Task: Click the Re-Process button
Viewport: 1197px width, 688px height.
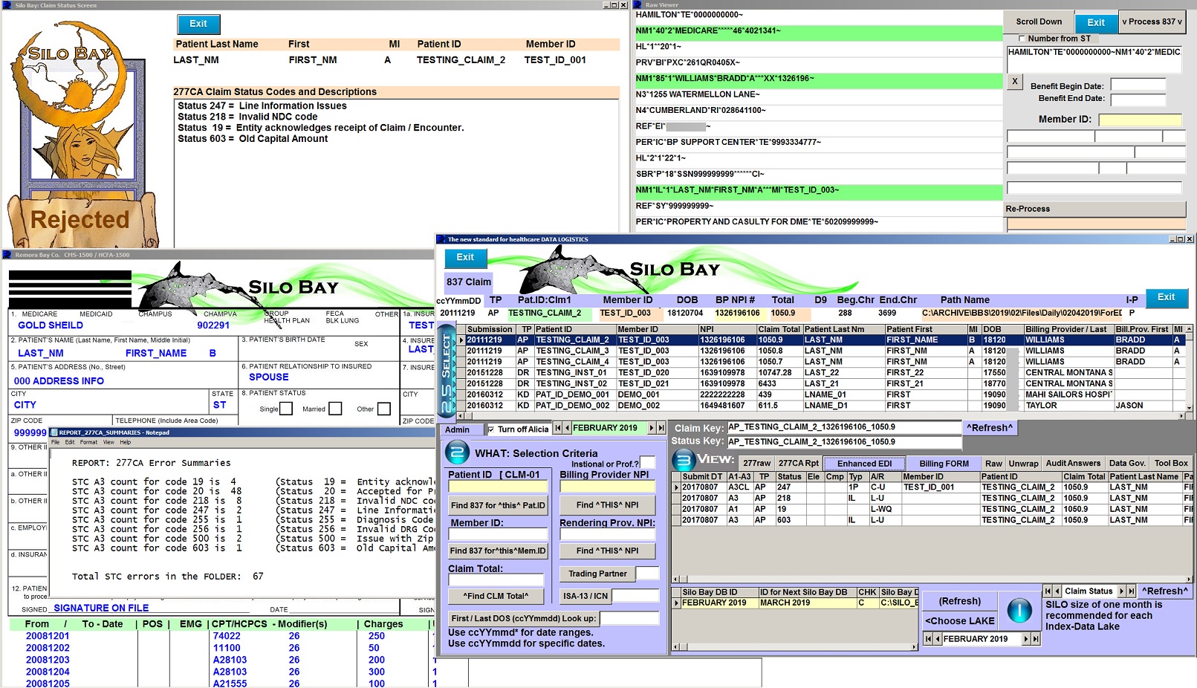Action: pos(1094,209)
